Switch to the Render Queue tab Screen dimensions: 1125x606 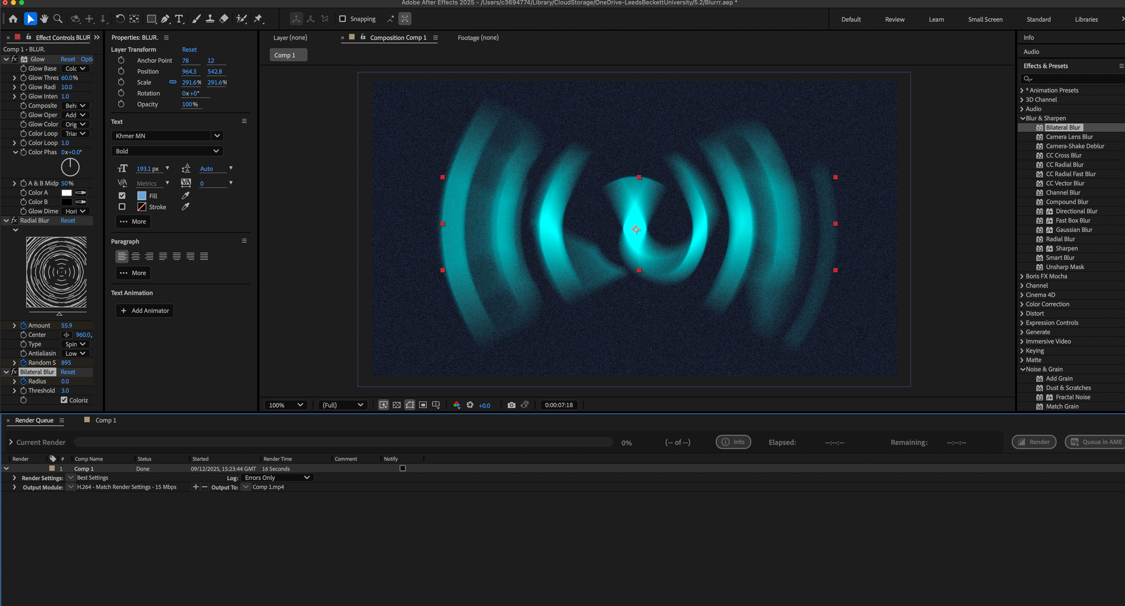click(x=34, y=420)
